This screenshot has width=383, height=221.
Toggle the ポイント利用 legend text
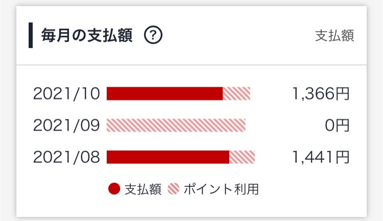tap(221, 189)
